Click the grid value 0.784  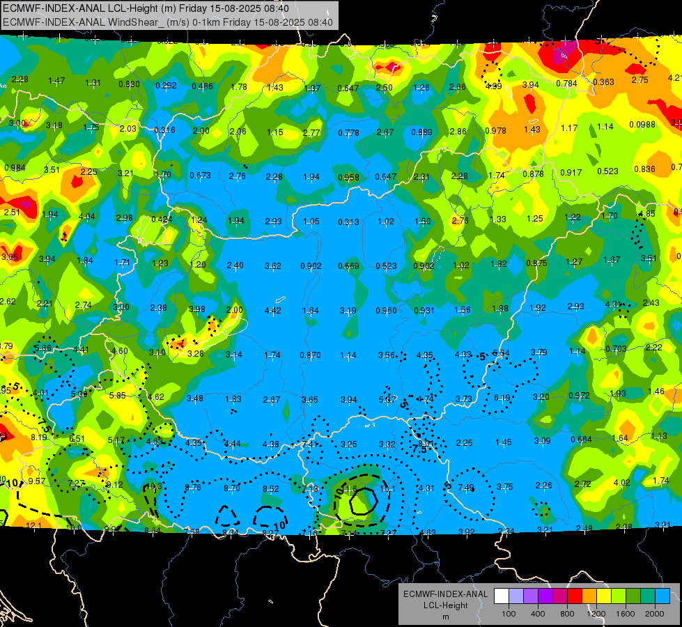(566, 83)
